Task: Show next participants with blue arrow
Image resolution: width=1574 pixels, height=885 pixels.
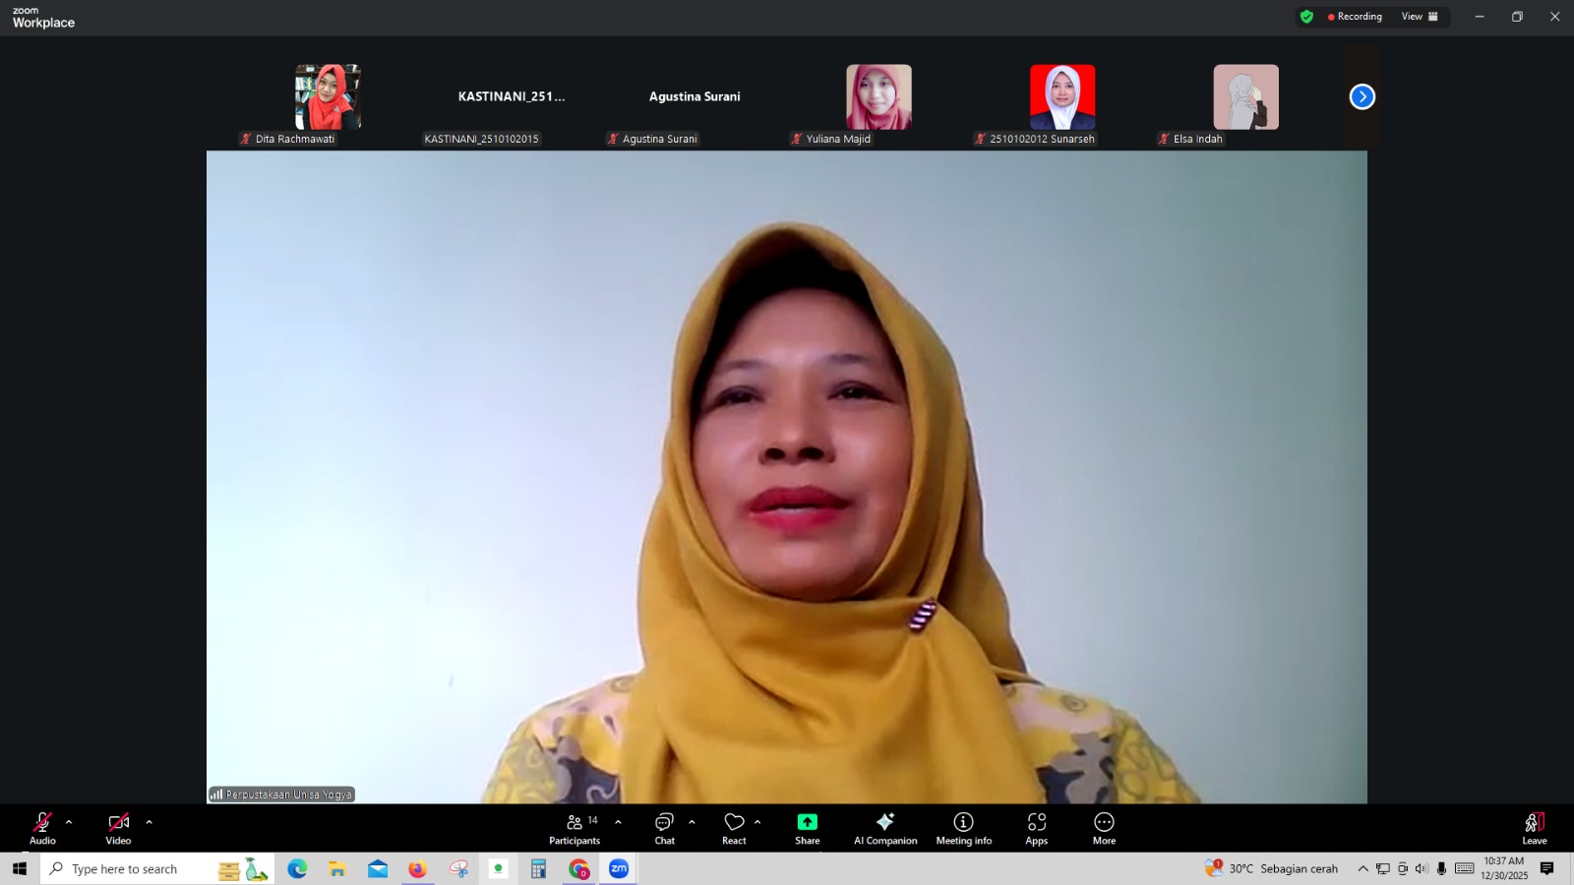Action: 1362,96
